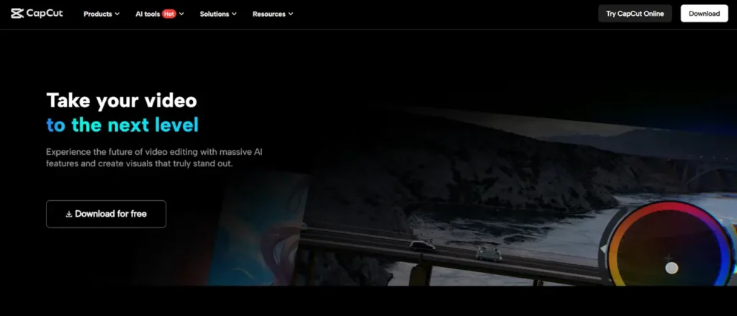This screenshot has width=737, height=316.
Task: Expand the AI tools dropdown chevron
Action: click(182, 14)
